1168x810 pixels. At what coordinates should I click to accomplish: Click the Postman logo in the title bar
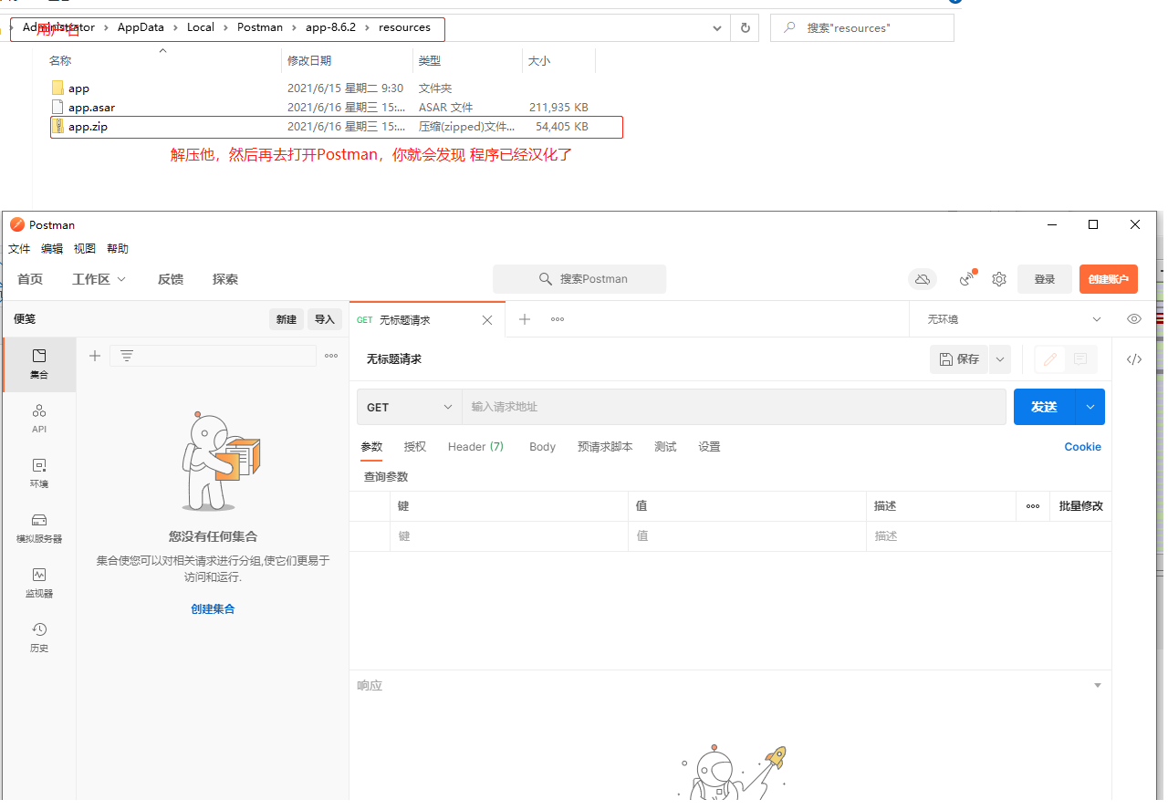17,224
